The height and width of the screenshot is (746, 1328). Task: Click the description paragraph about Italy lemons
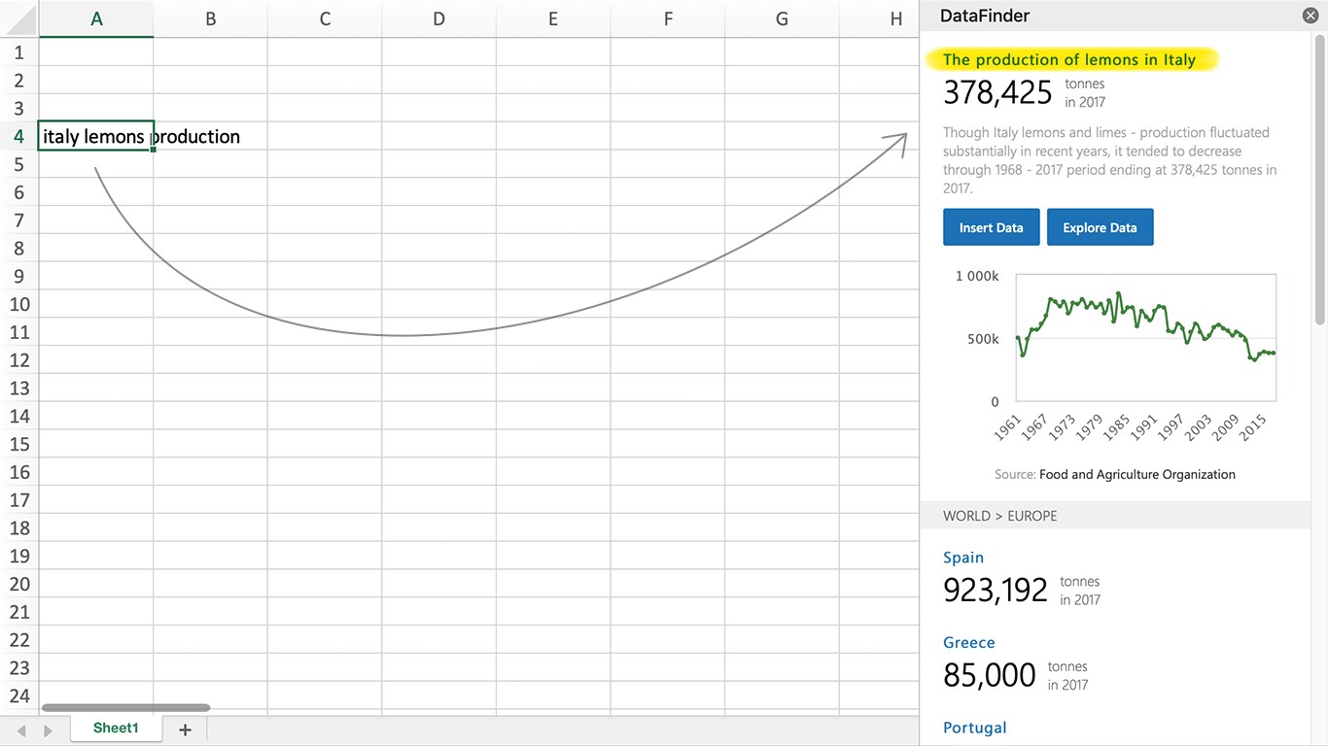pos(1109,160)
